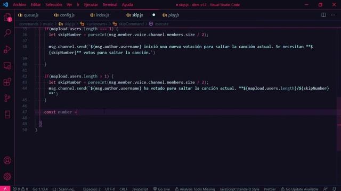This screenshot has height=191, width=341.
Task: Click JavaScript Standard Style status item
Action: 239,189
